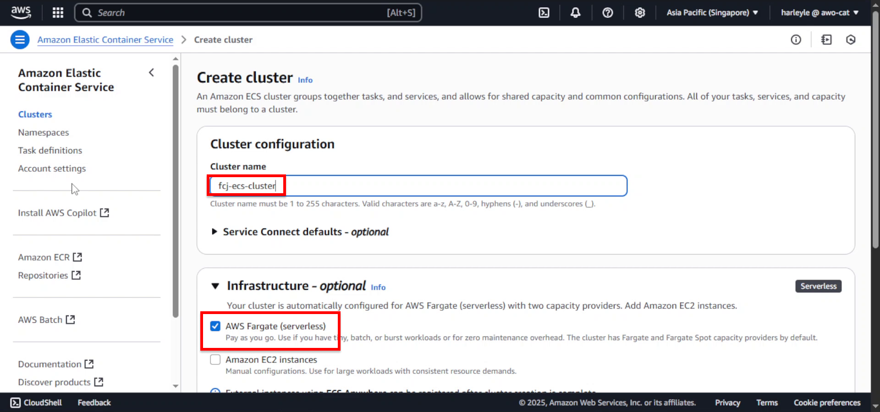The height and width of the screenshot is (412, 880).
Task: Click the AWS logo home icon
Action: pos(21,12)
